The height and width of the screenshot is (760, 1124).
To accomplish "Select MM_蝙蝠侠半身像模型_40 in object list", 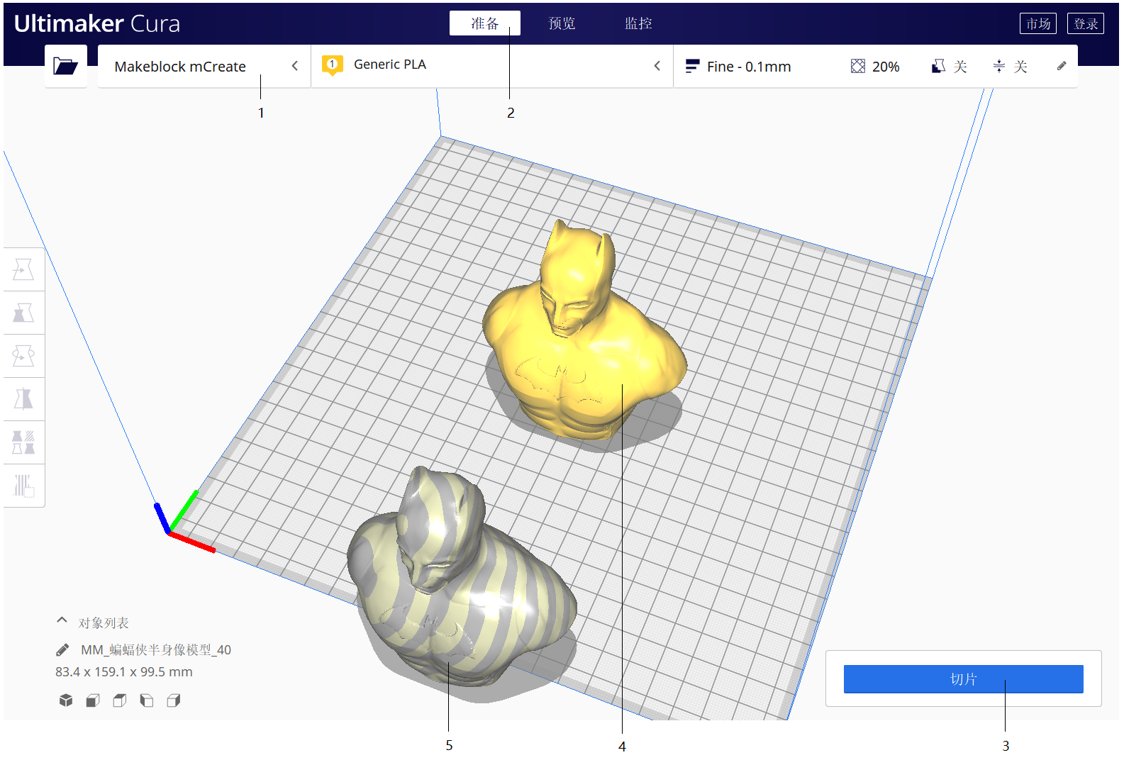I will pyautogui.click(x=155, y=649).
